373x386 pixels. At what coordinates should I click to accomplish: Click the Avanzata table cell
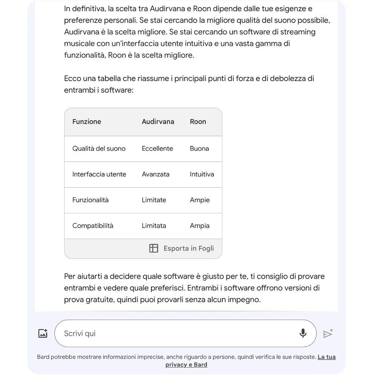(x=156, y=174)
